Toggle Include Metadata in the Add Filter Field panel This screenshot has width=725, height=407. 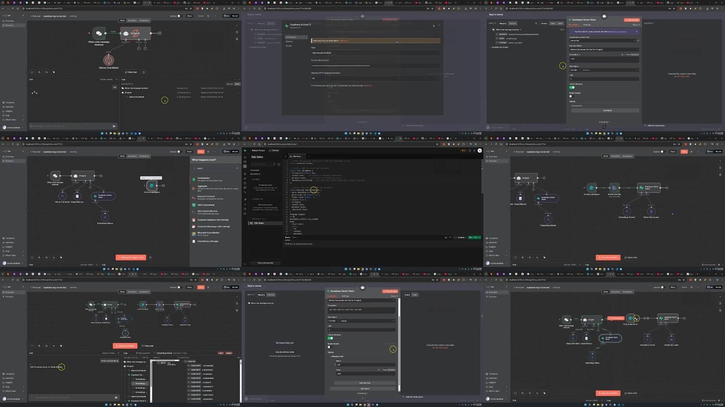[x=330, y=338]
